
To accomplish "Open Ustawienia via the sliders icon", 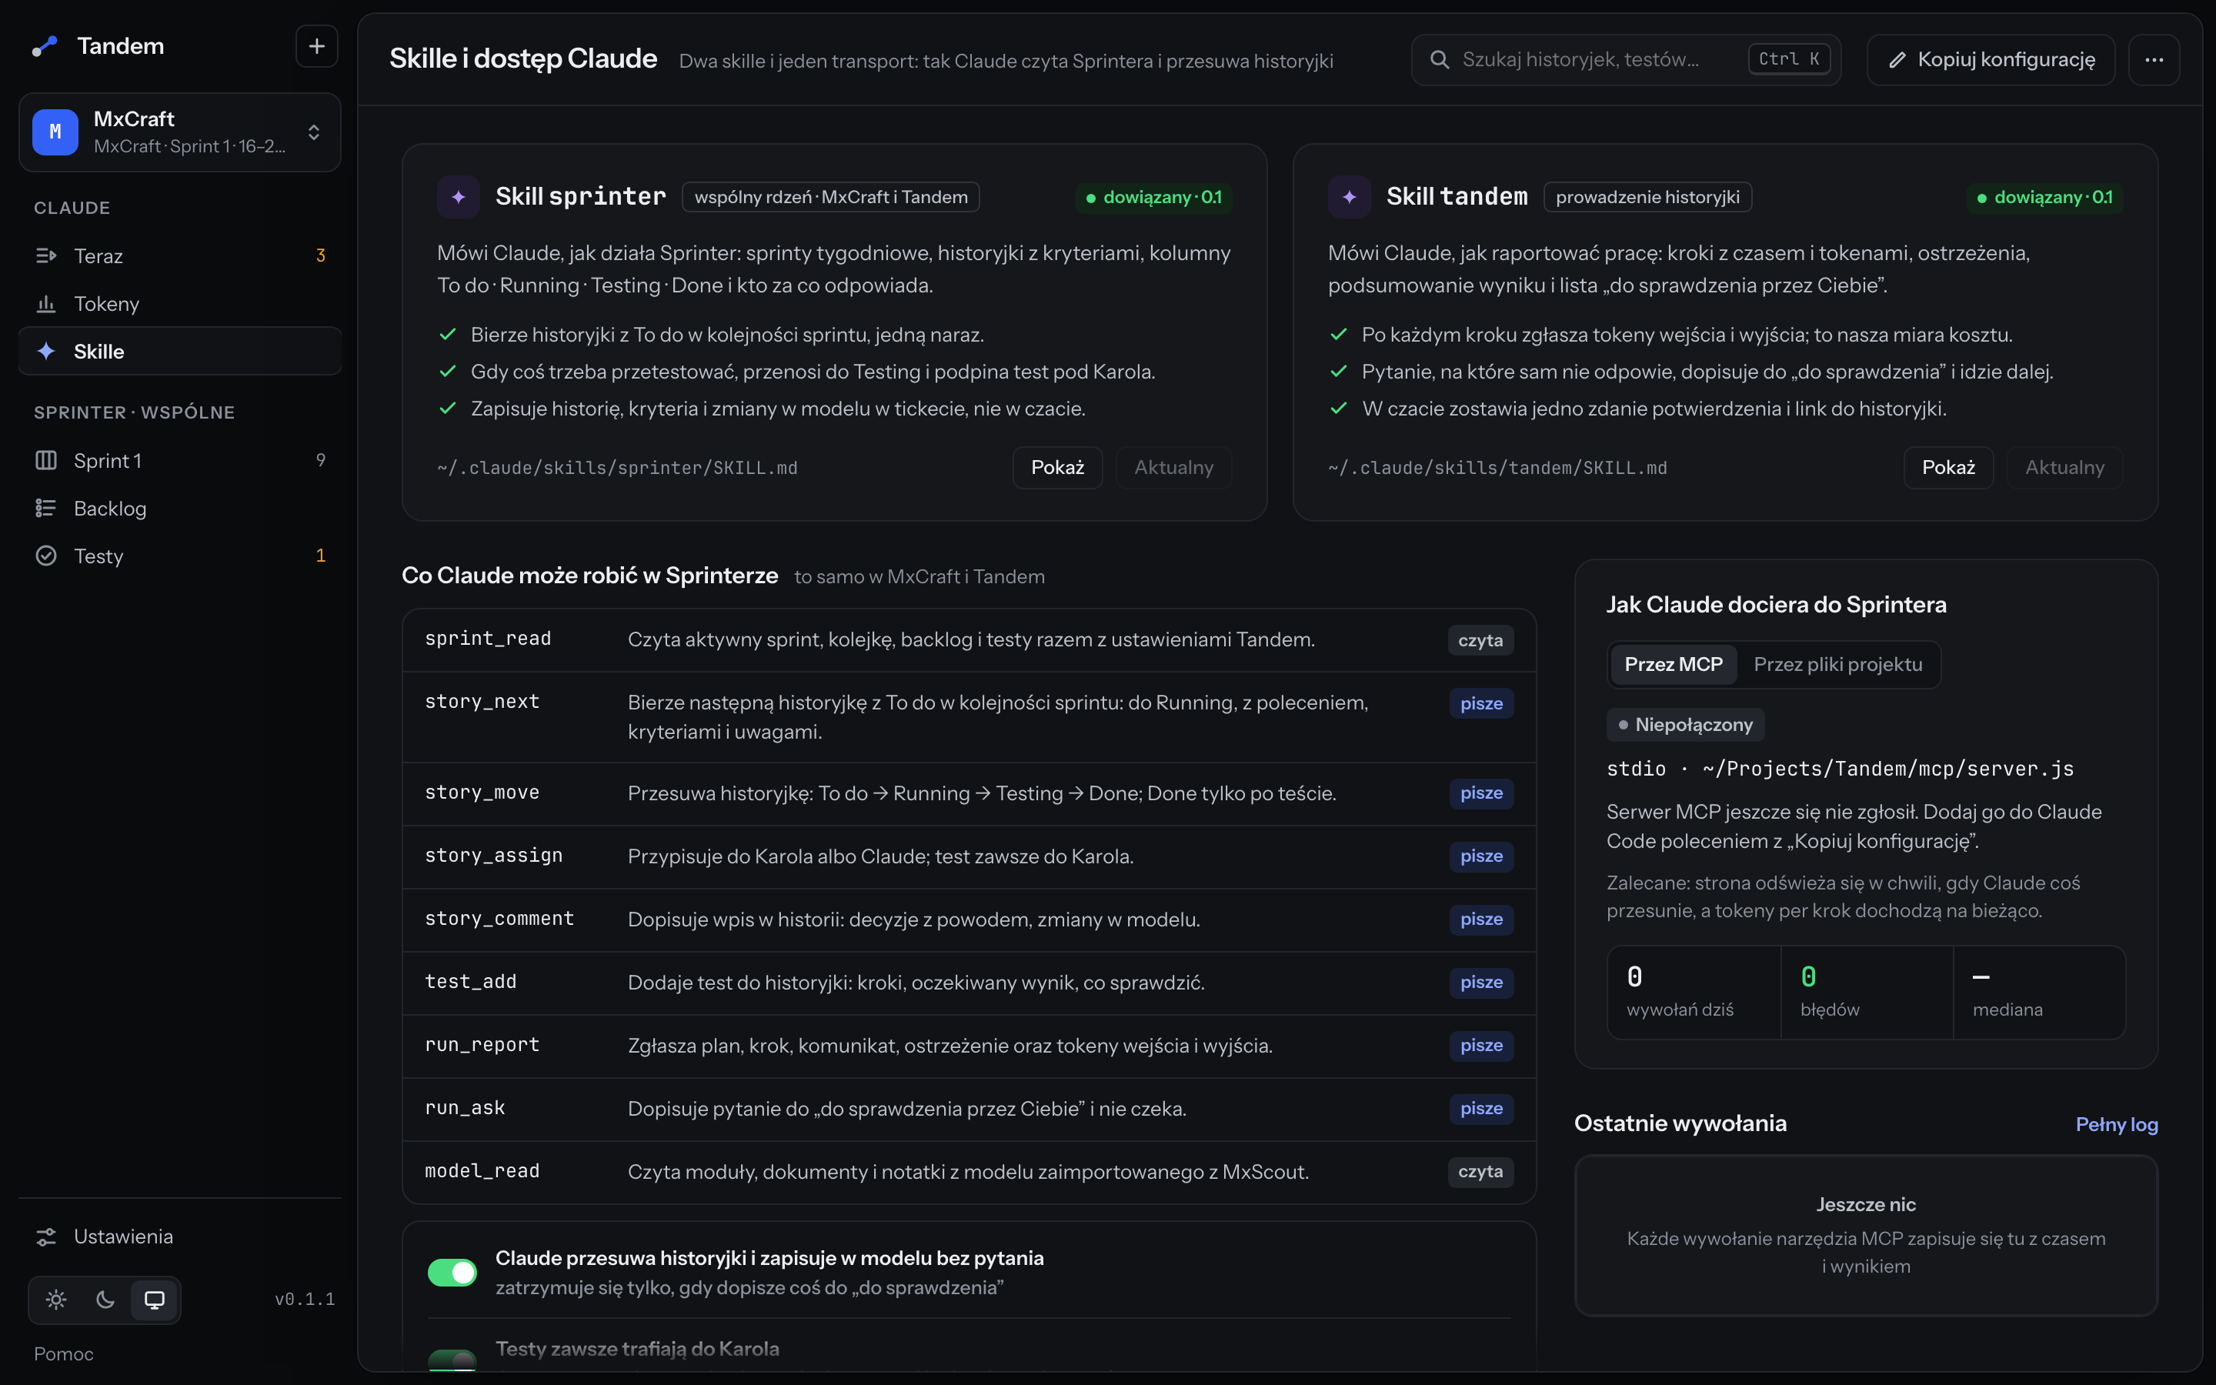I will pos(46,1236).
